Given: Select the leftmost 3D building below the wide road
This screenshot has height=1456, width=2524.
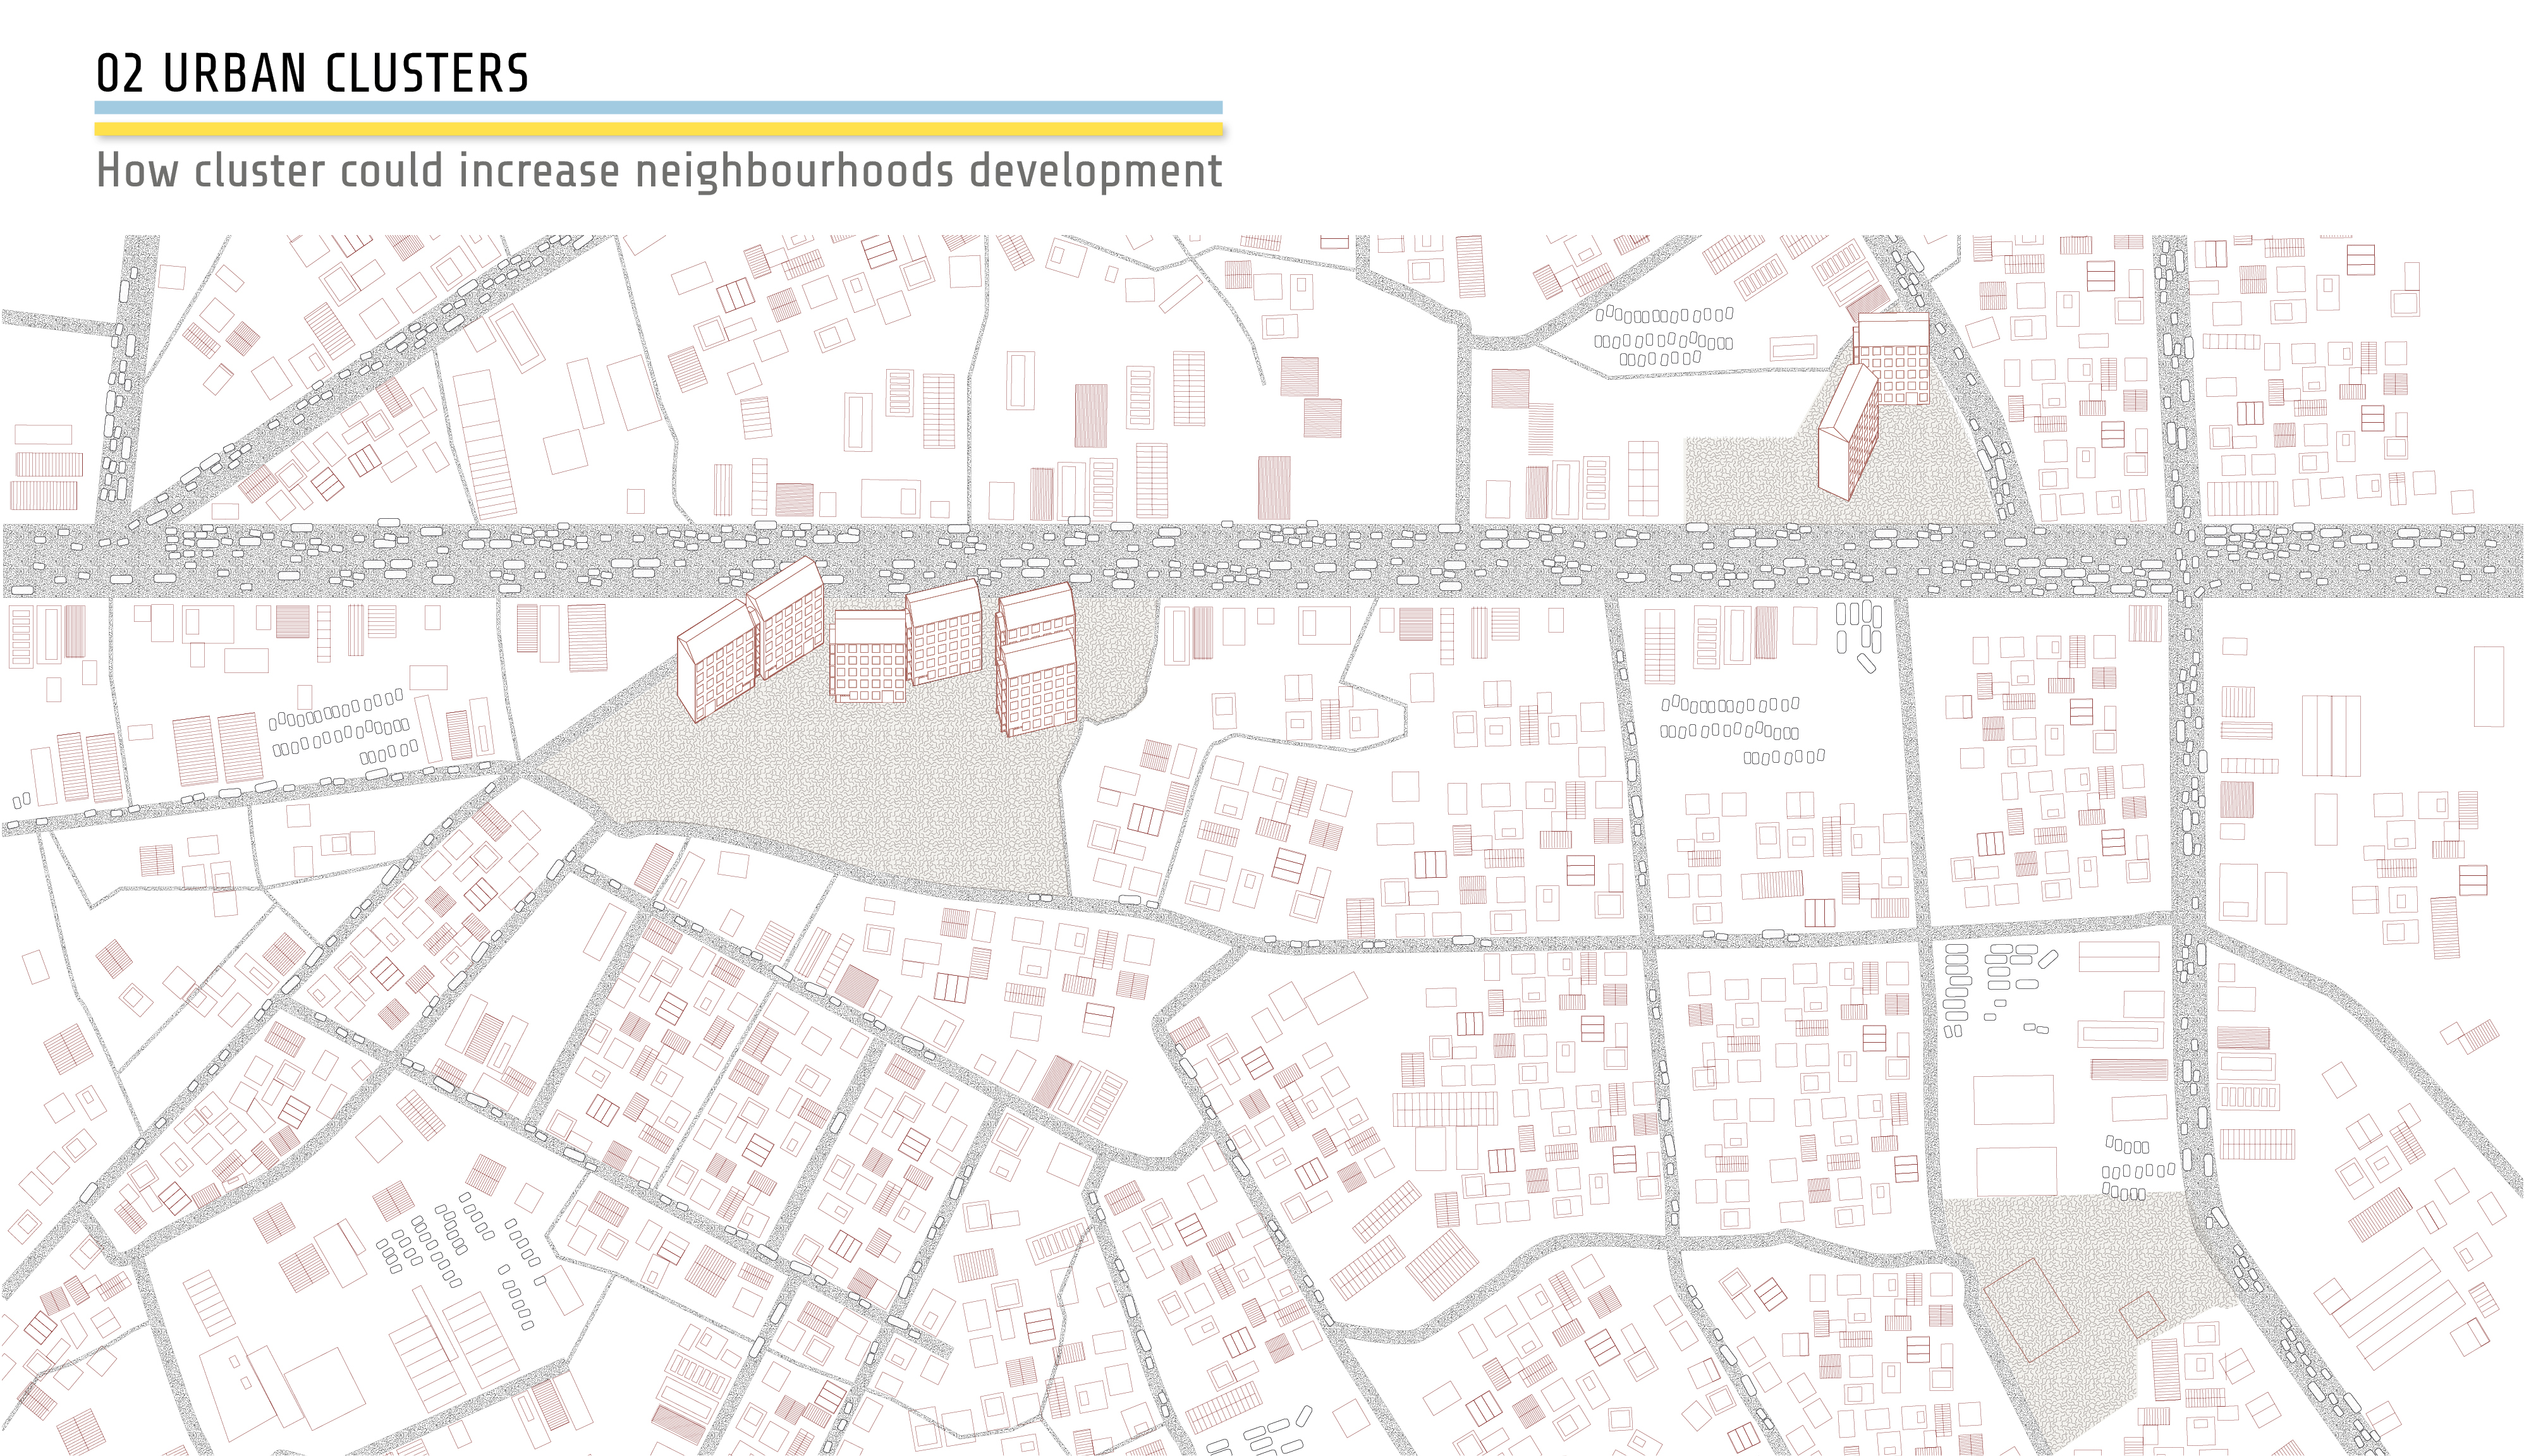Looking at the screenshot, I should pos(717,661).
